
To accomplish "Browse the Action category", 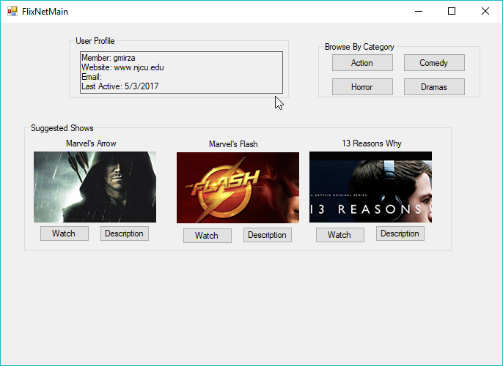I will point(362,63).
